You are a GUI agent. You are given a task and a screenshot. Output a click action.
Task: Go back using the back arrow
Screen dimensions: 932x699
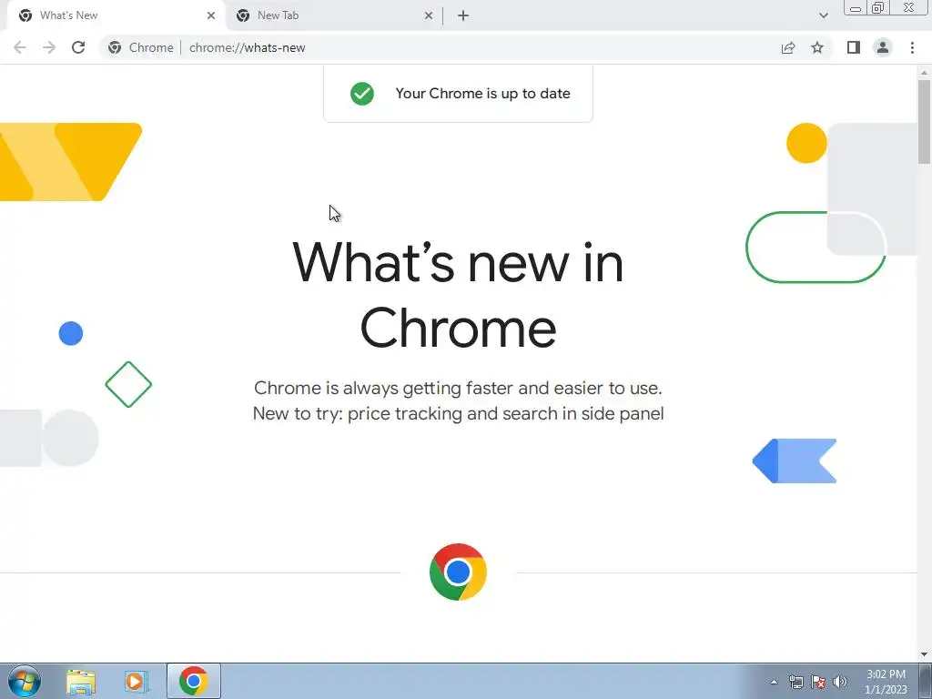coord(20,47)
